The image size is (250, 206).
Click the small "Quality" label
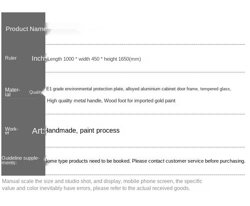(x=36, y=92)
